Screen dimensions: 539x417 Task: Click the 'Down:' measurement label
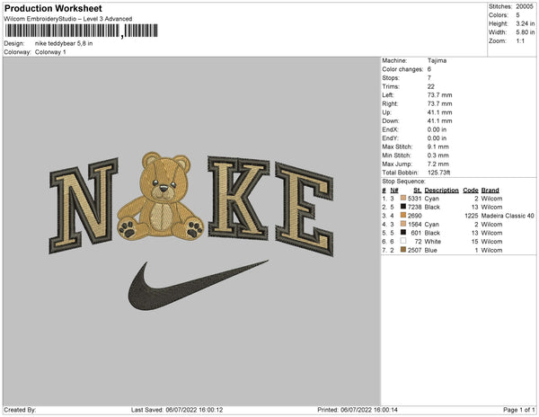391,121
